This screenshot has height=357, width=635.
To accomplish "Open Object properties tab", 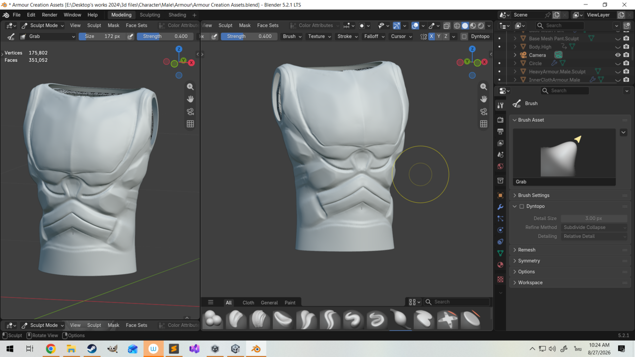I will coord(500,195).
